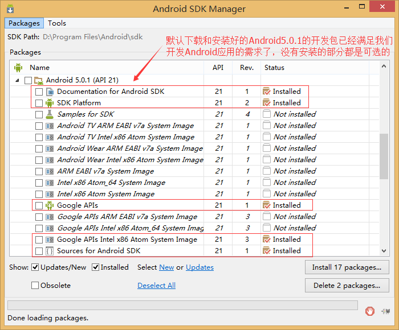
Task: Check the Samples for SDK checkbox
Action: [x=39, y=114]
